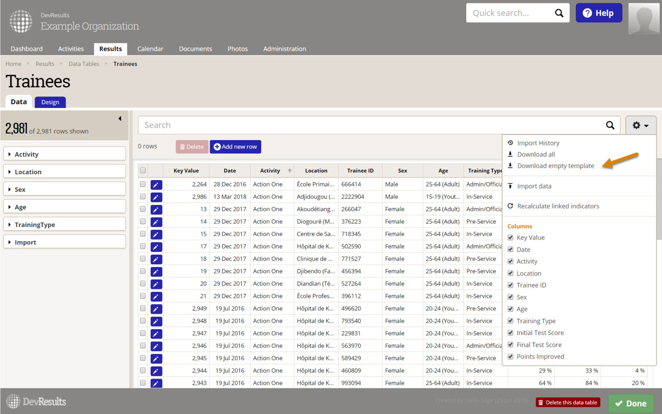Edit row with key value 21

pyautogui.click(x=156, y=296)
